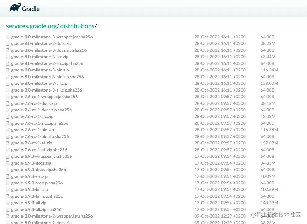
Task: Click the 158.00M size of gradle-8.0-milestone-3-all.zip
Action: coord(269,84)
